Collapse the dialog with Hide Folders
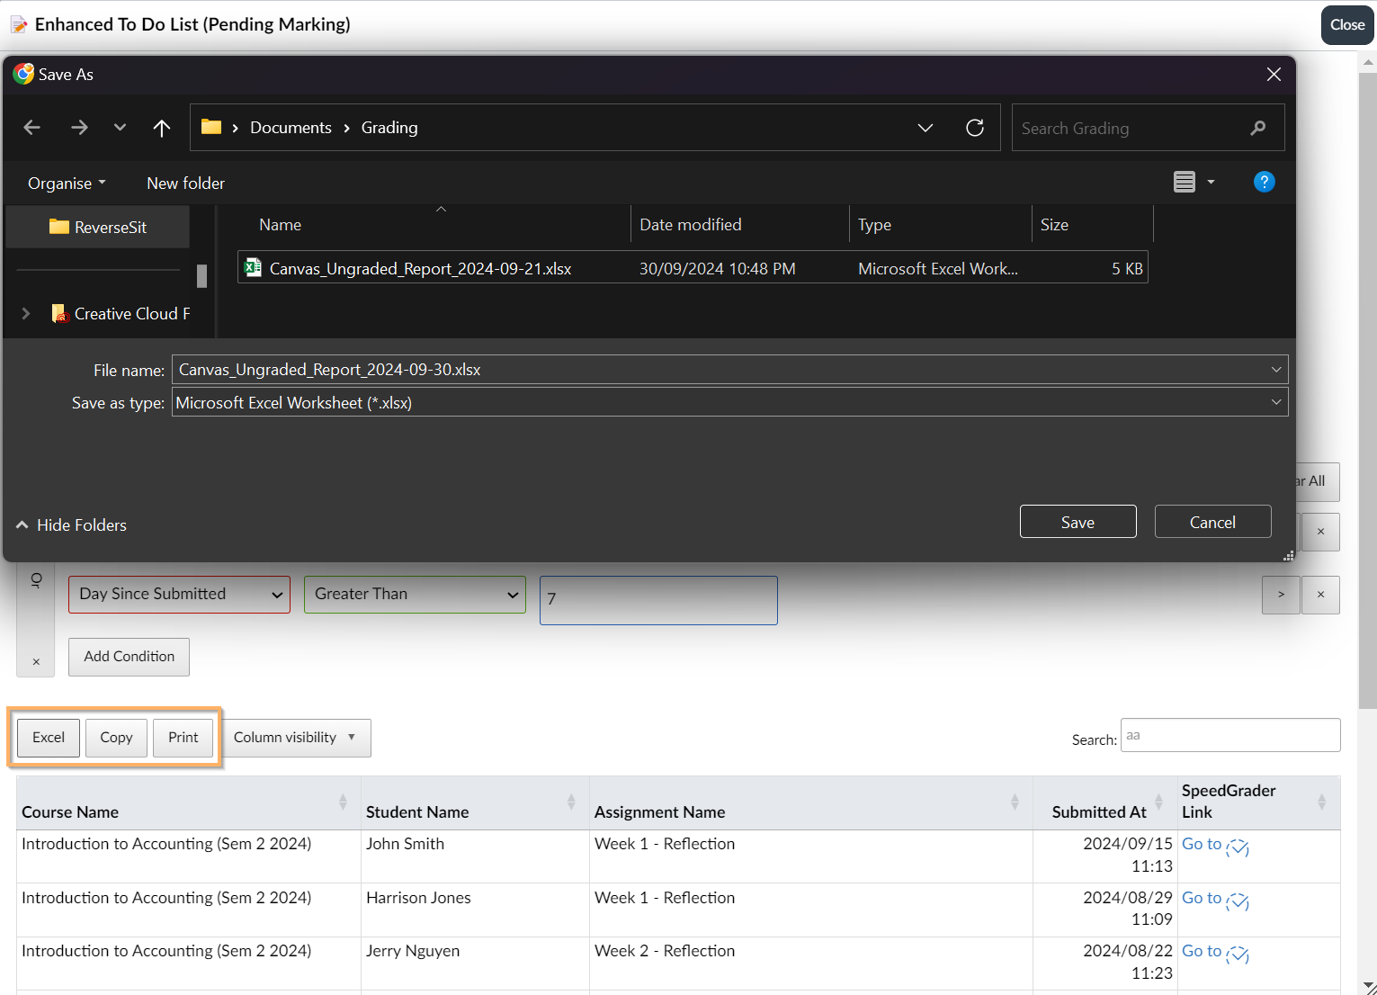The image size is (1377, 995). 72,525
